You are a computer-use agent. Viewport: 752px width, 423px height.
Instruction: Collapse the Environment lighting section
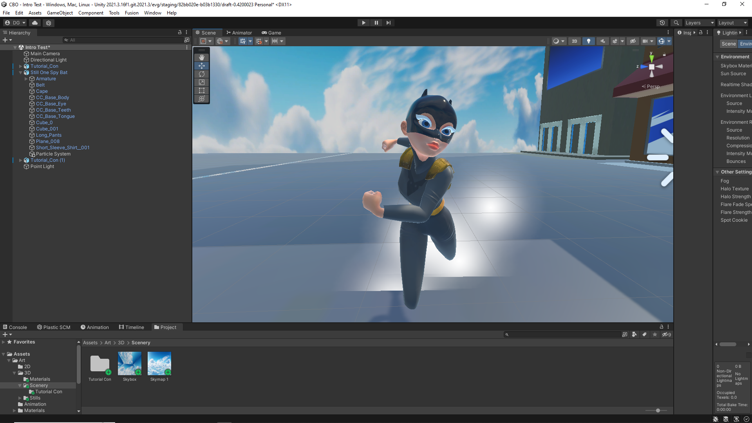click(x=718, y=57)
